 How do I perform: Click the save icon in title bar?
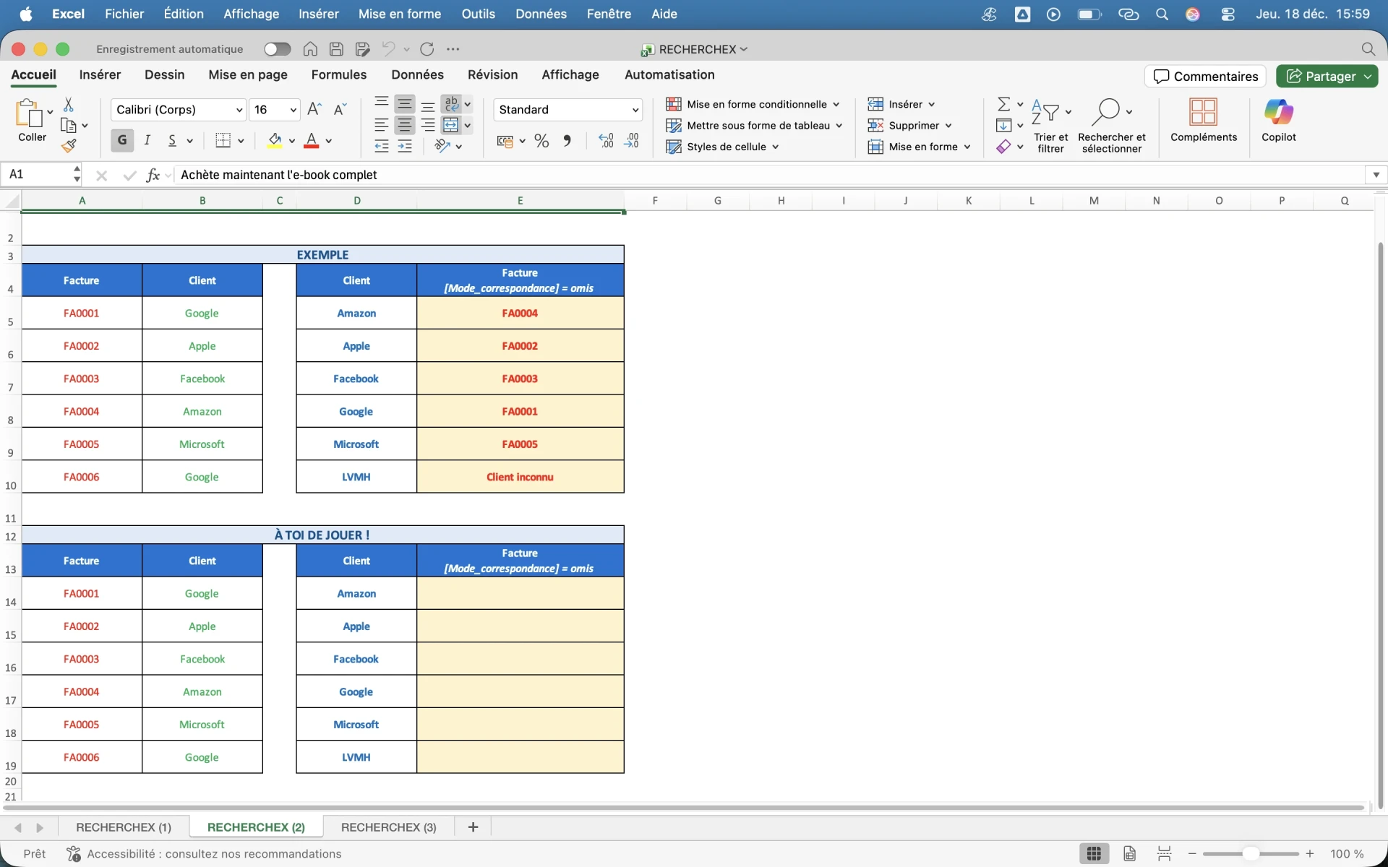tap(336, 49)
